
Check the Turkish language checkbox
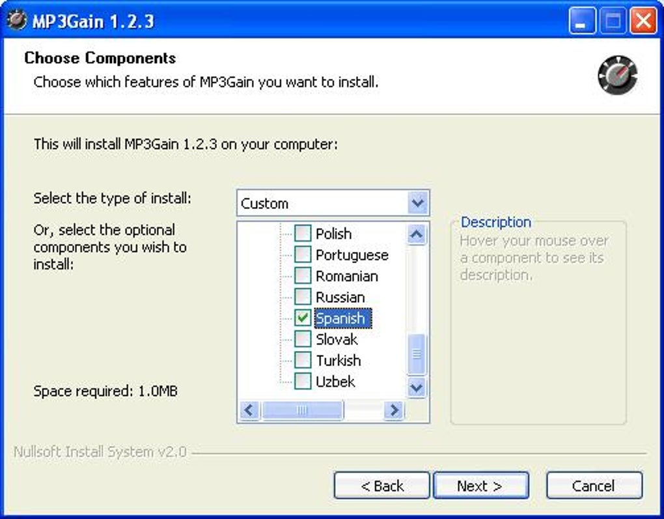302,360
